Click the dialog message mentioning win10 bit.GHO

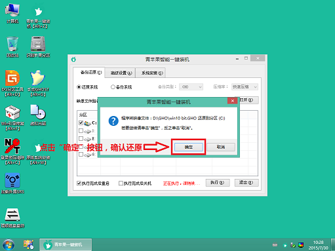(173, 118)
